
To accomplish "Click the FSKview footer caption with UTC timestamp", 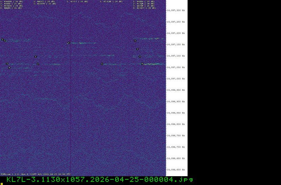I will 36,174.
